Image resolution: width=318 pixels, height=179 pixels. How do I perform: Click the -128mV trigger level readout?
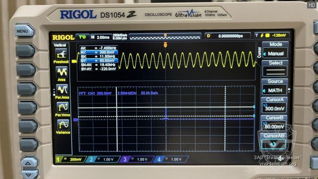(x=279, y=35)
